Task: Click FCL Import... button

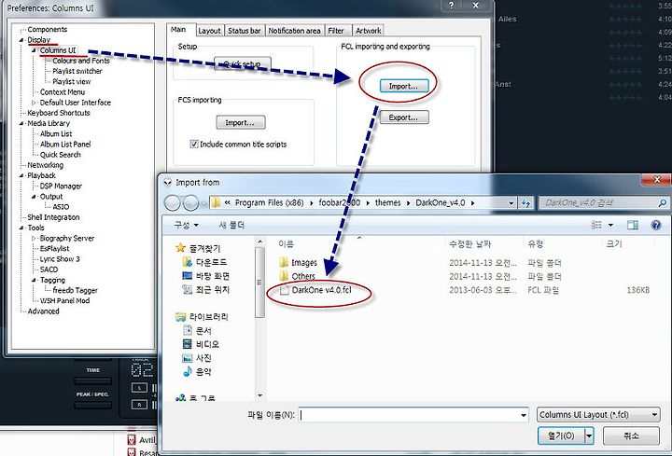Action: tap(404, 86)
